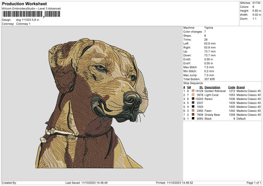The height and width of the screenshot is (186, 263).
Task: Click the EndY value 0.00 in
Action: point(209,63)
